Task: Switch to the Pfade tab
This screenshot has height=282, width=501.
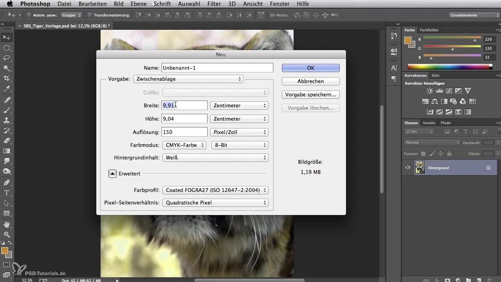Action: tap(446, 123)
